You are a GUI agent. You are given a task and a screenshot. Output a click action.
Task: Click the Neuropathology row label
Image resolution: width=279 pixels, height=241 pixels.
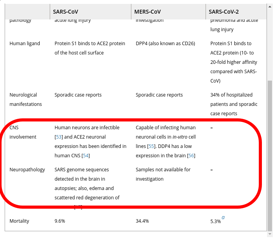(x=27, y=170)
